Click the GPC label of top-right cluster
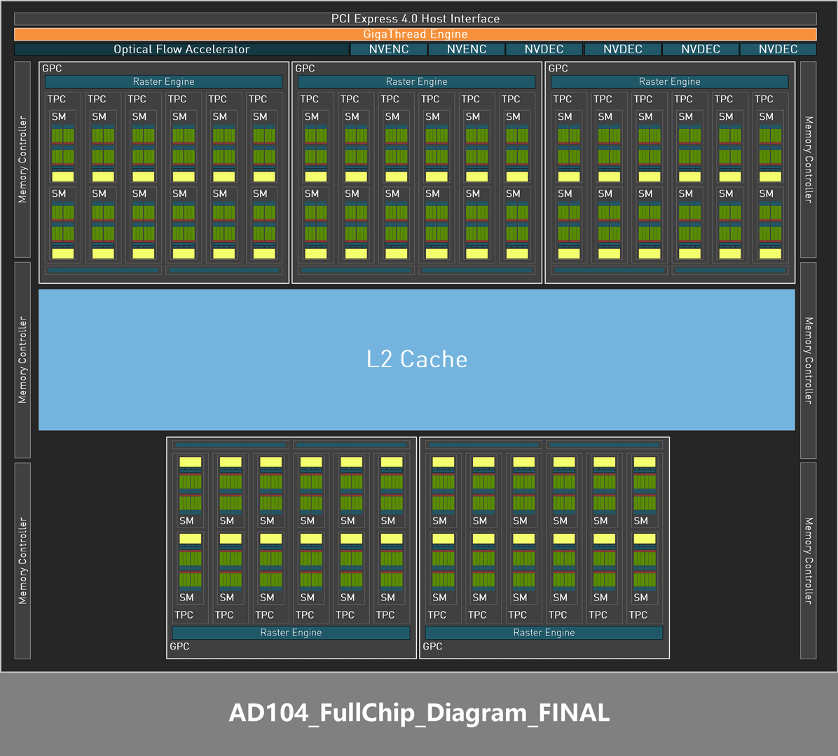Viewport: 838px width, 756px height. 558,69
